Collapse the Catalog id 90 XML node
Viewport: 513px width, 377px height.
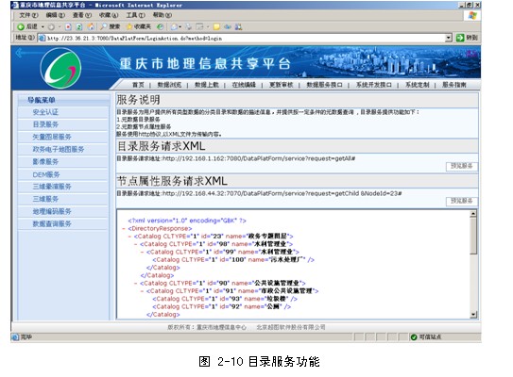135,284
